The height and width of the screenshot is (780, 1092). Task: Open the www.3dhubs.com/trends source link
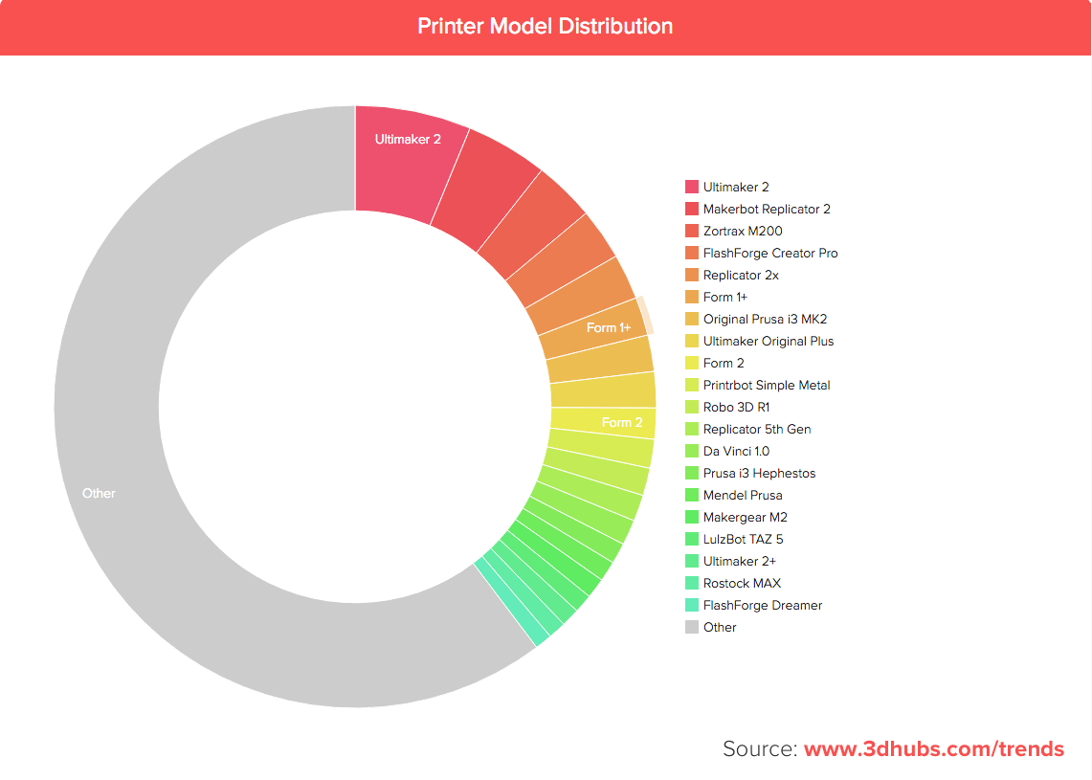(x=934, y=748)
